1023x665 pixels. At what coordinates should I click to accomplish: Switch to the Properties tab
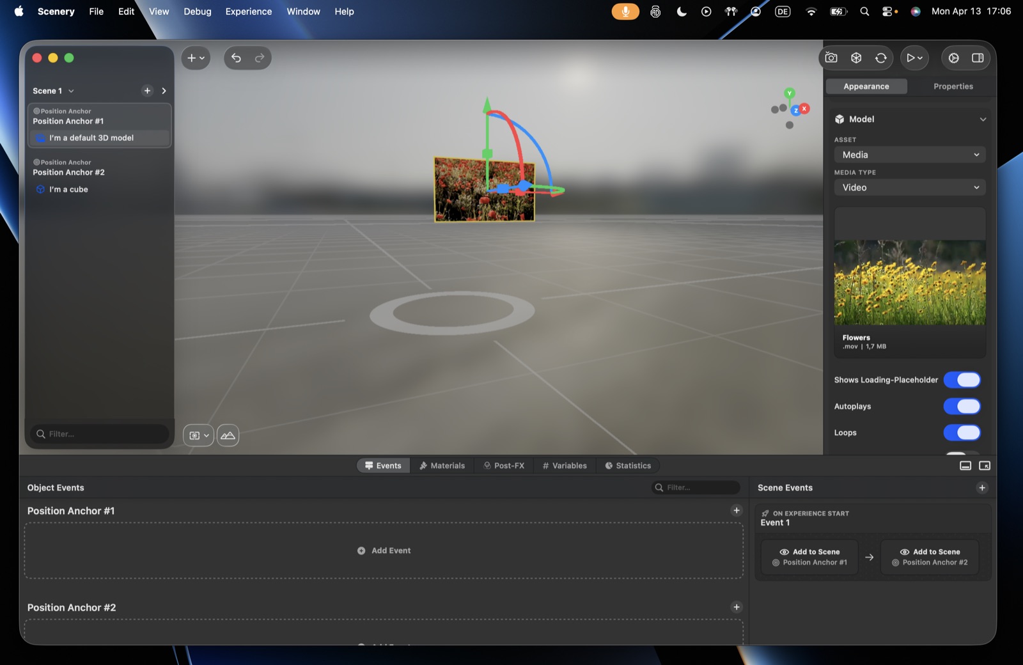[953, 86]
